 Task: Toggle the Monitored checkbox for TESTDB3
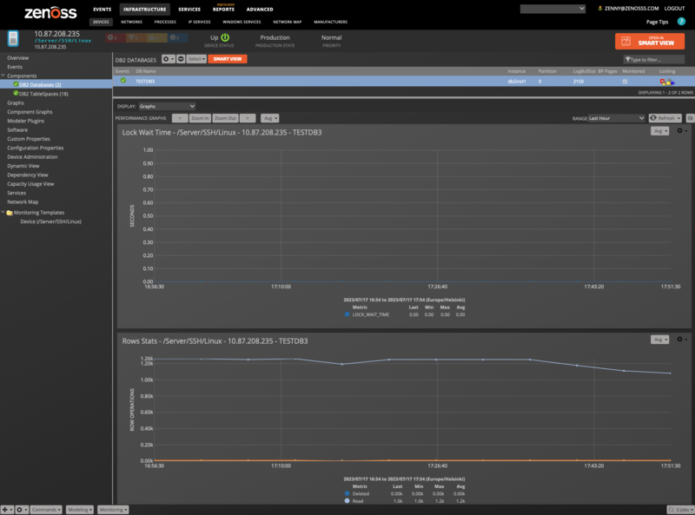(x=625, y=82)
